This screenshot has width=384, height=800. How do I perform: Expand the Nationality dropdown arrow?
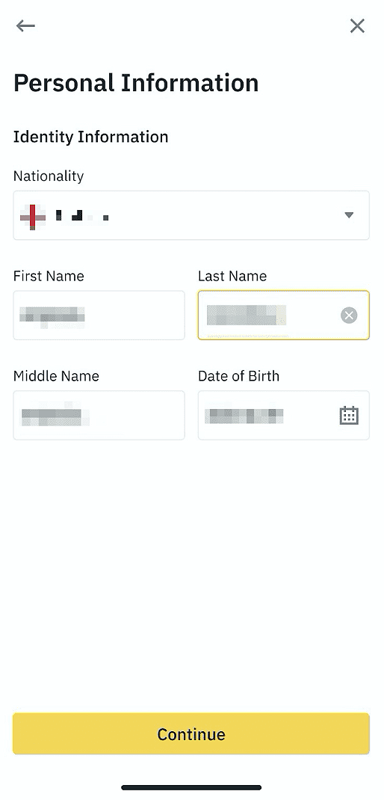click(349, 215)
